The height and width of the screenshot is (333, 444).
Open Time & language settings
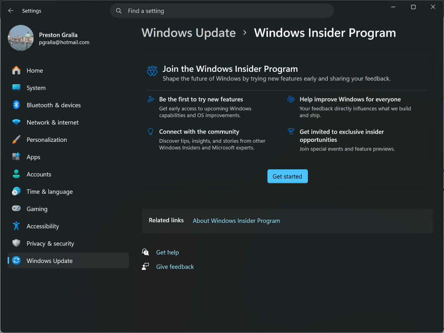[68, 191]
